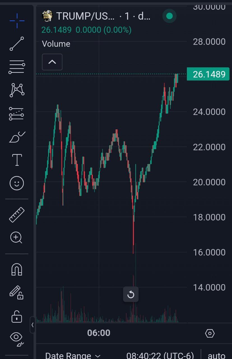Open the emoji icons tool
232x359 pixels.
pos(17,183)
